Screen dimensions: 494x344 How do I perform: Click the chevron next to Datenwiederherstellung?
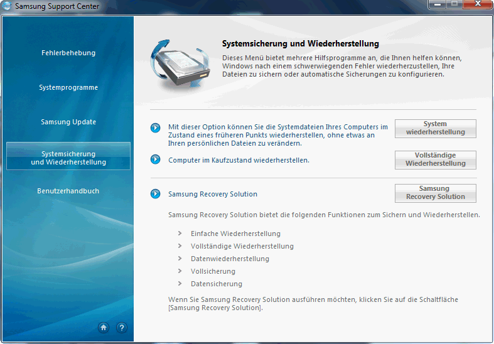click(x=180, y=259)
